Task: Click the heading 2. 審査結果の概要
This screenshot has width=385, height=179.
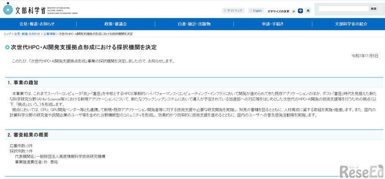Action: click(28, 135)
